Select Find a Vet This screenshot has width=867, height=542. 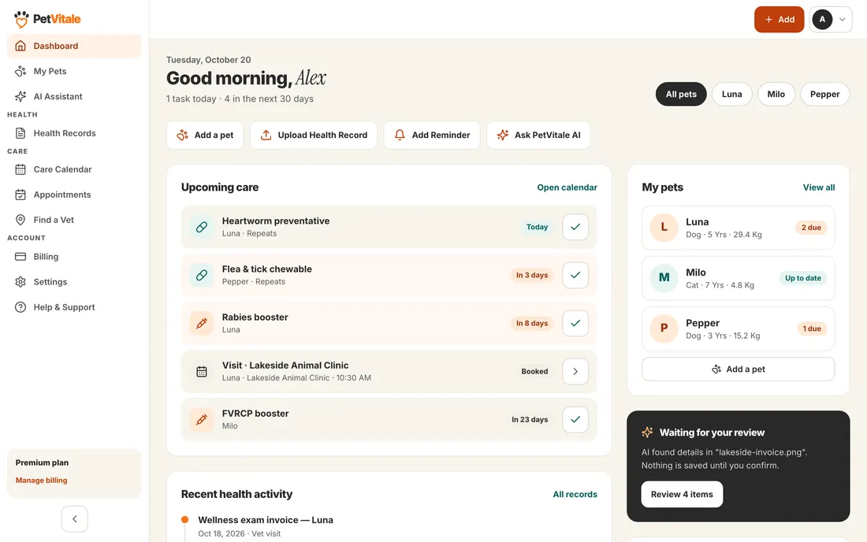point(74,220)
